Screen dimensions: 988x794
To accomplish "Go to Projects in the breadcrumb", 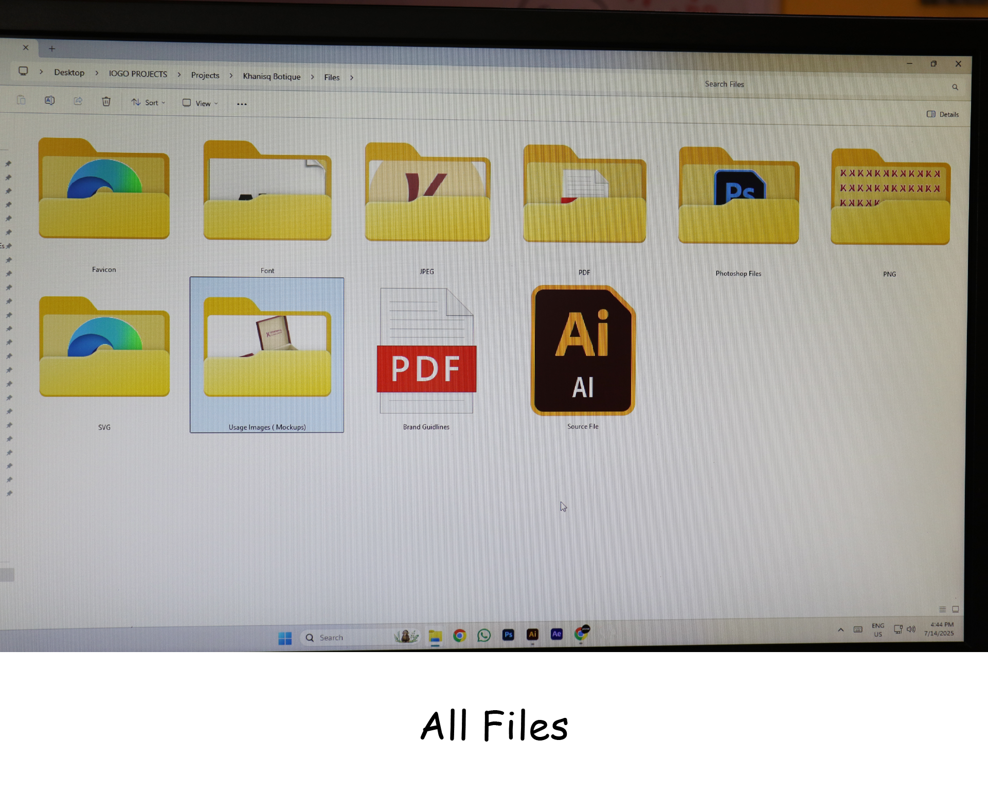I will click(x=205, y=75).
